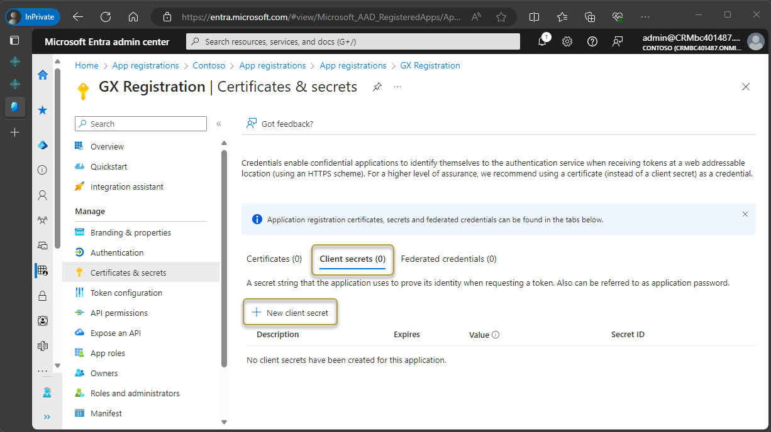The width and height of the screenshot is (771, 432).
Task: Open Favorites star in left rail
Action: click(43, 110)
